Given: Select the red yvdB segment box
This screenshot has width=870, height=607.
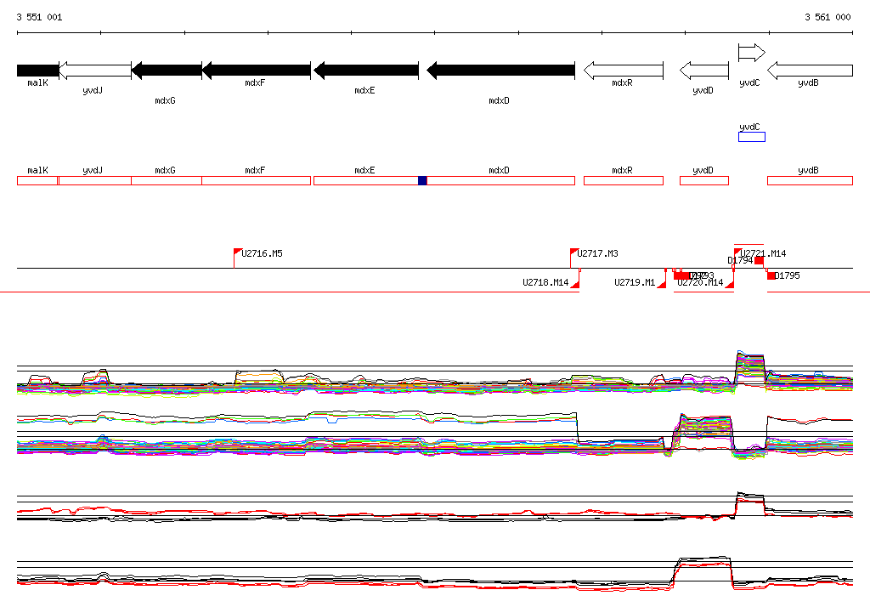Looking at the screenshot, I should tap(810, 180).
